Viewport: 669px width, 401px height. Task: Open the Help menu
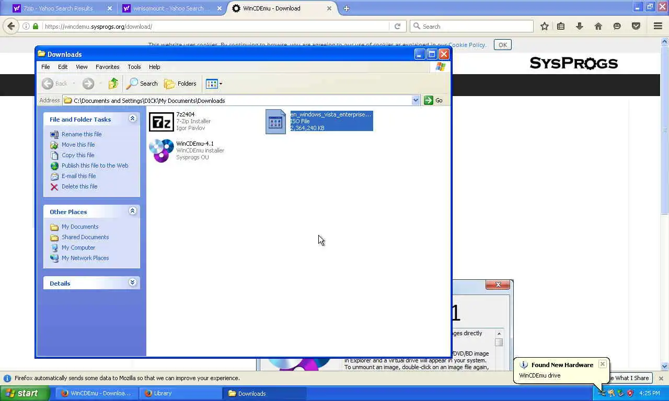click(154, 67)
